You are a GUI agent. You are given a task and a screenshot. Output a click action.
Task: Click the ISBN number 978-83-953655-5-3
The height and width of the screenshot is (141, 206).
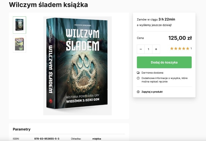(47, 139)
